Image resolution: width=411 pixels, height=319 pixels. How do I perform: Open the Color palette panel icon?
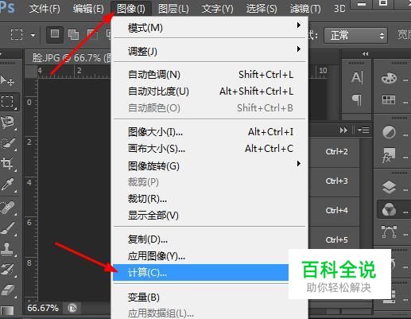coord(389,78)
